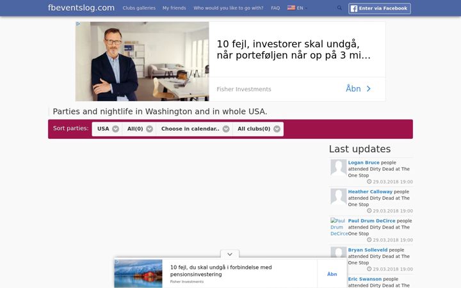
Task: Collapse the bottom ad with chevron tab
Action: [230, 254]
